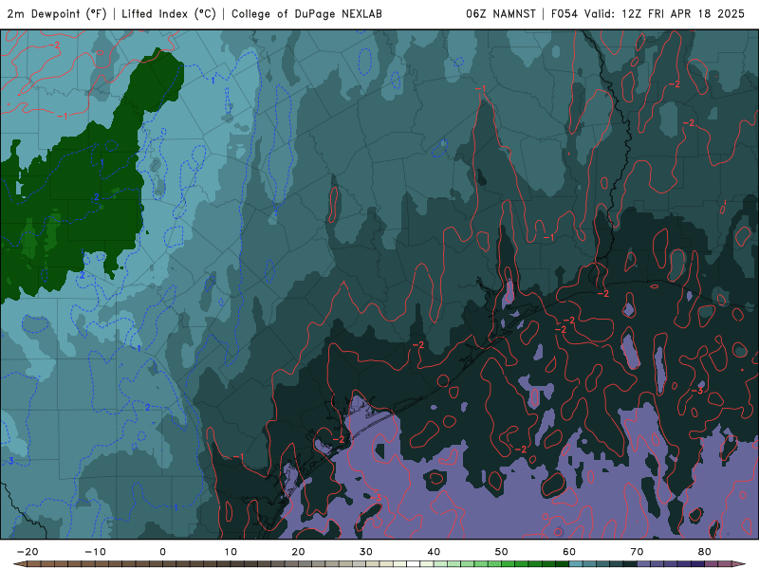Click the 30 label on the color scale
The image size is (759, 569).
pos(366,552)
